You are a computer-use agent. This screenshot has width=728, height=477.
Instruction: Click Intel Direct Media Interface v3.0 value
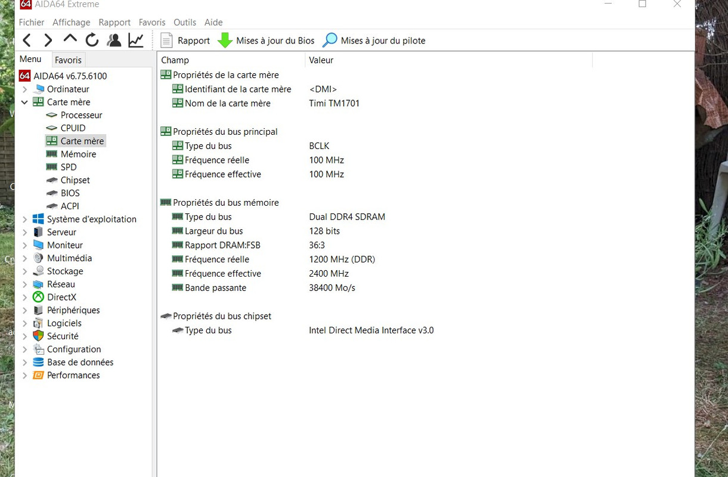pyautogui.click(x=371, y=330)
